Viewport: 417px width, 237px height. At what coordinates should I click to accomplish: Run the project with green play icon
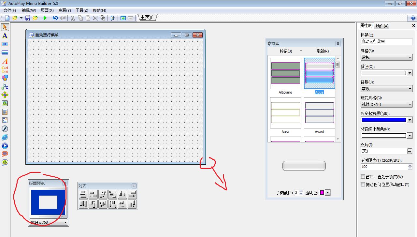[x=45, y=18]
